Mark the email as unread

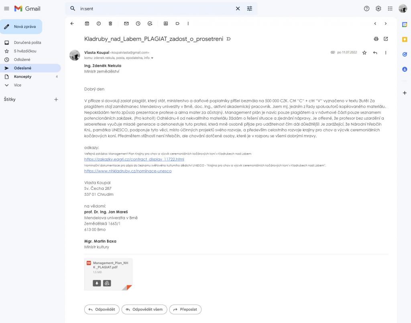pos(126,24)
